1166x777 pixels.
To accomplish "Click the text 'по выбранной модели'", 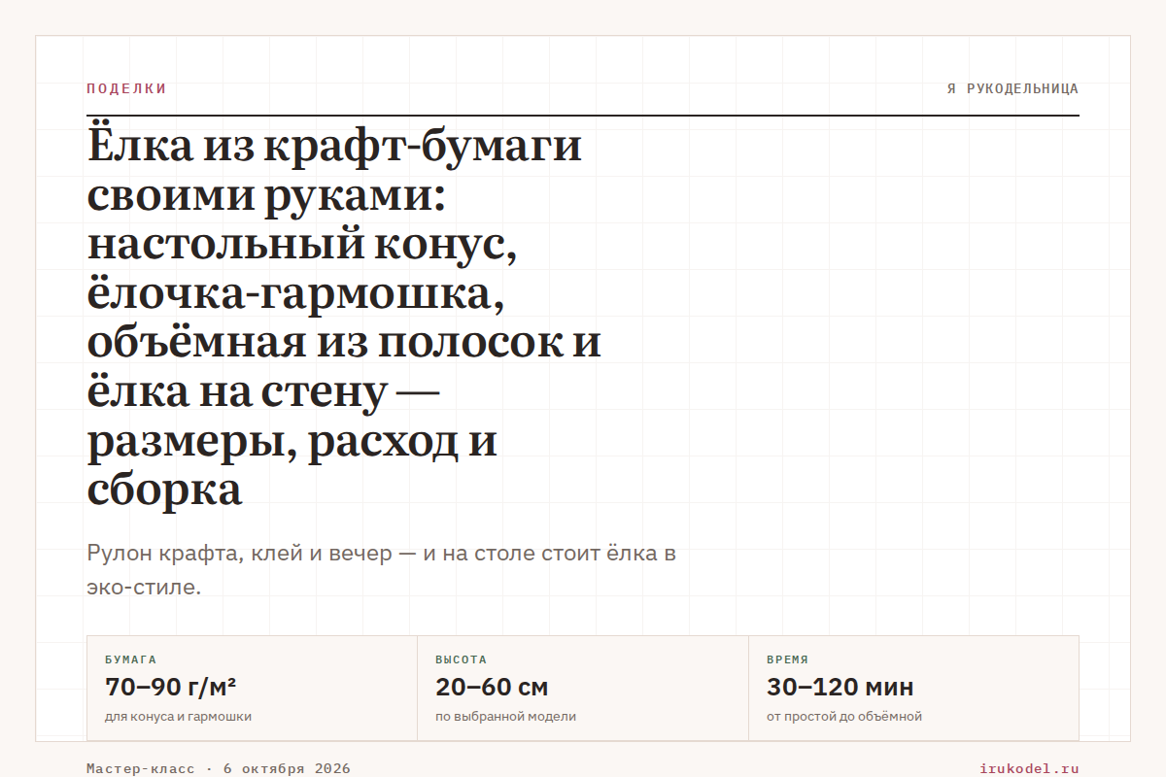I will pyautogui.click(x=505, y=717).
